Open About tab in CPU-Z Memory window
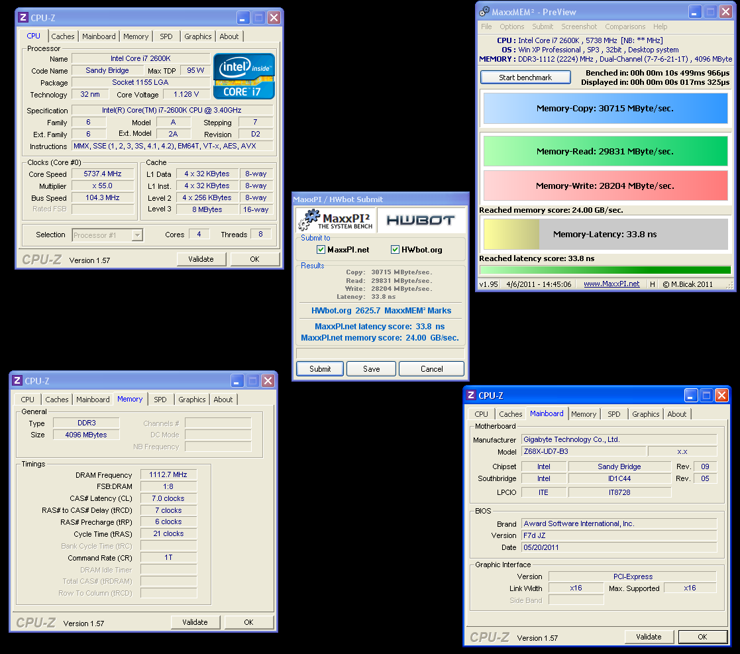This screenshot has width=740, height=654. coord(223,399)
